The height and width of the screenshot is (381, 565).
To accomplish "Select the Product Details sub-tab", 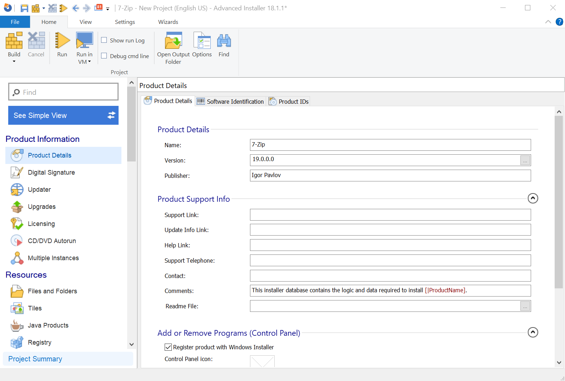I will [168, 101].
